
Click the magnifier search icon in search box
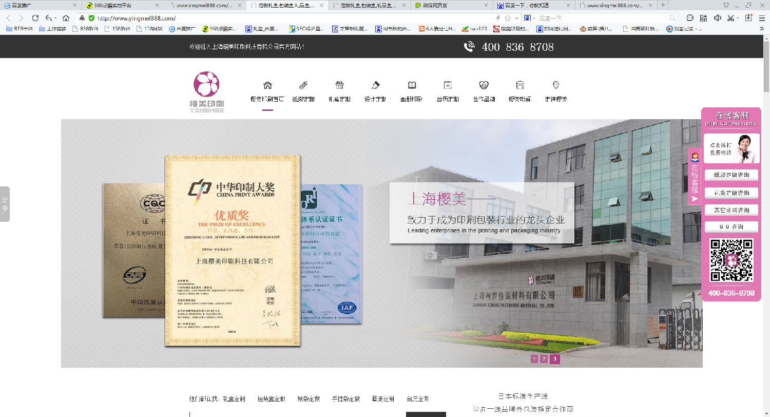[x=672, y=18]
